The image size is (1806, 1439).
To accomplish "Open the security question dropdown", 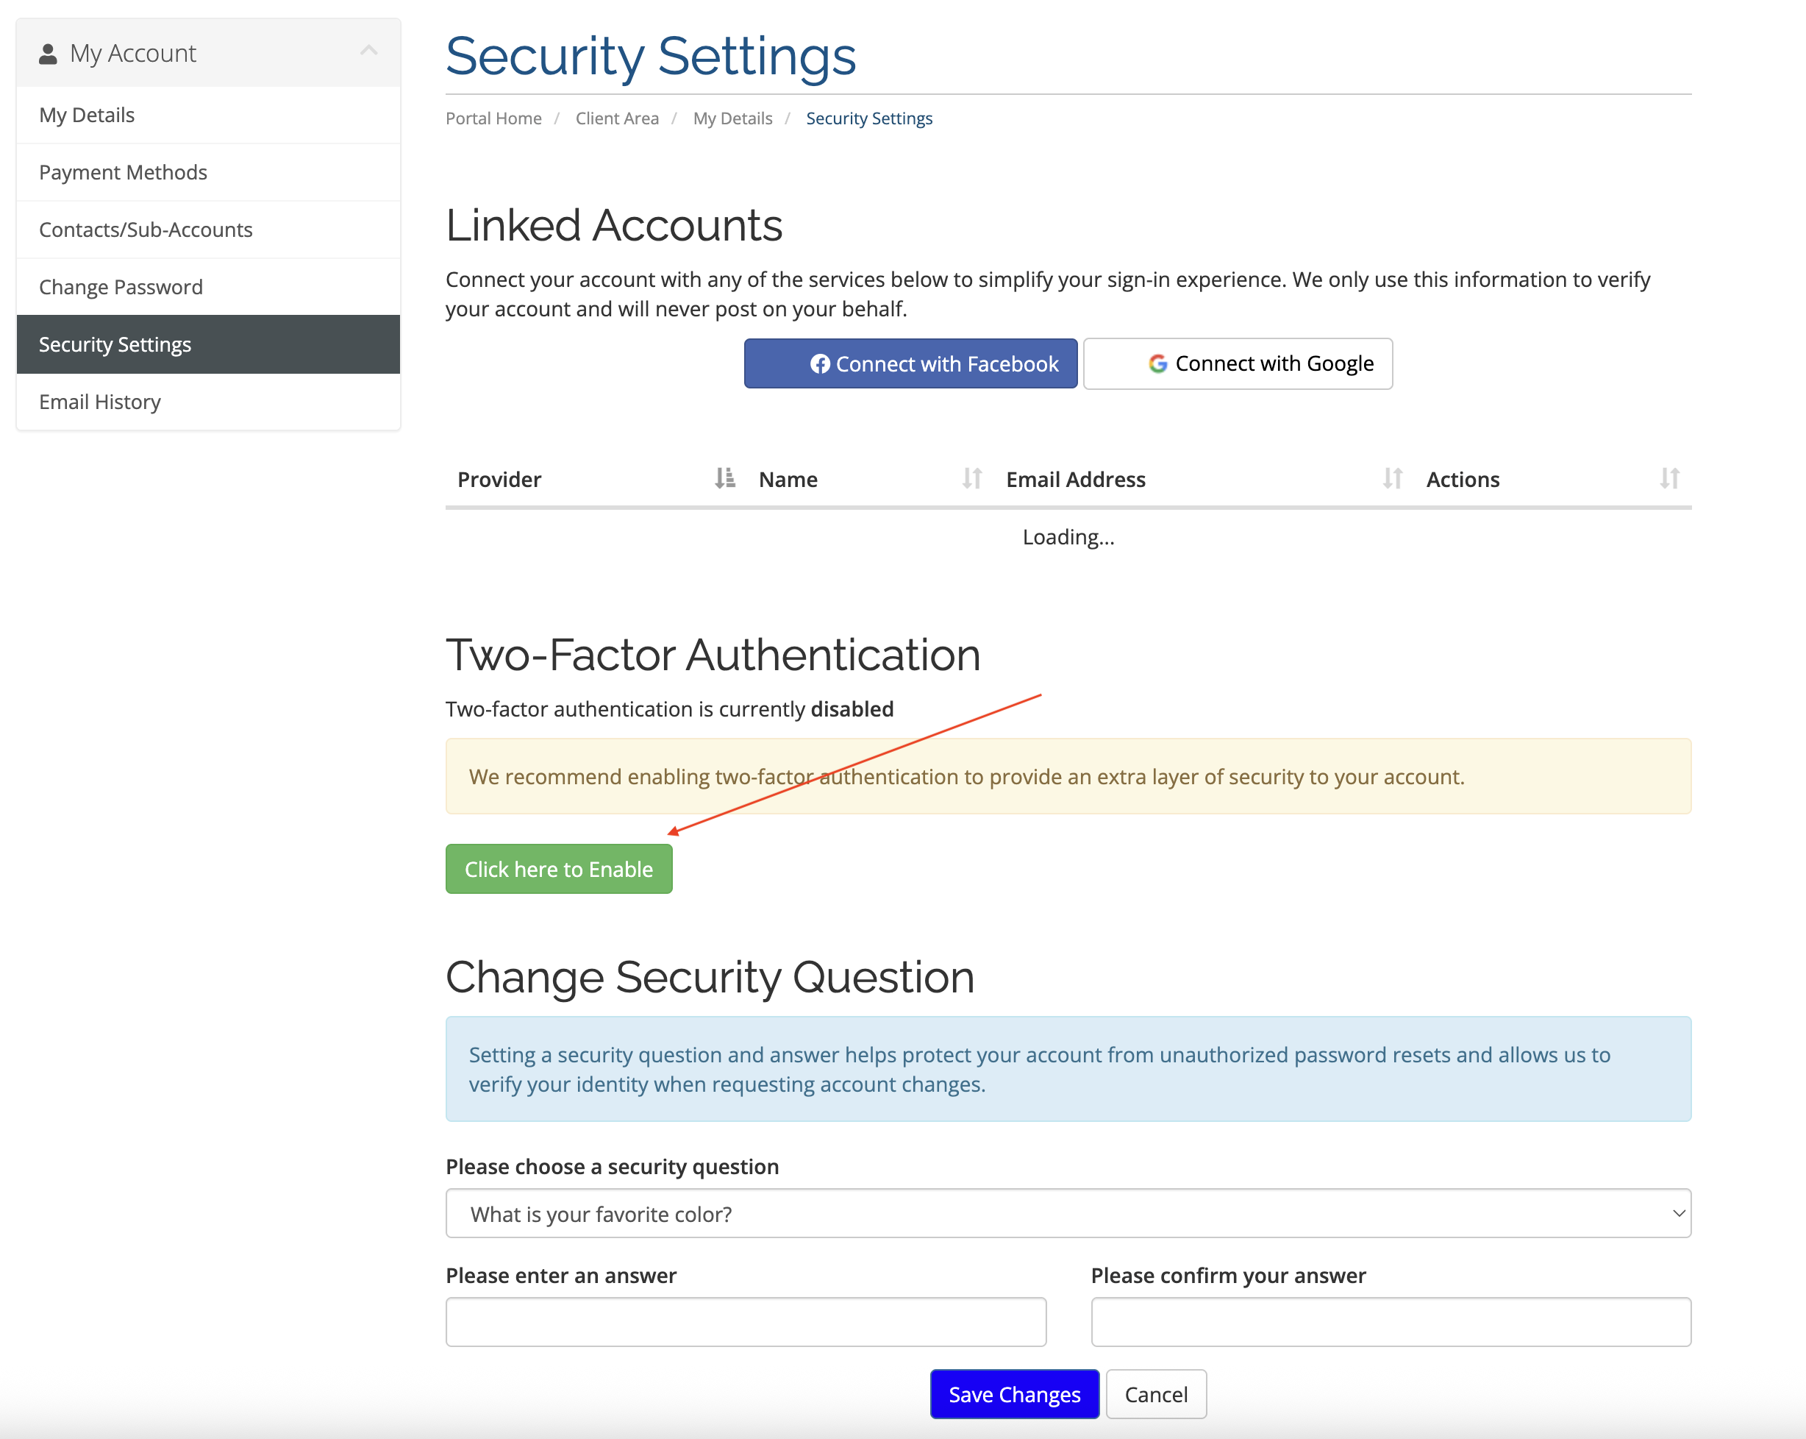I will click(x=1068, y=1214).
